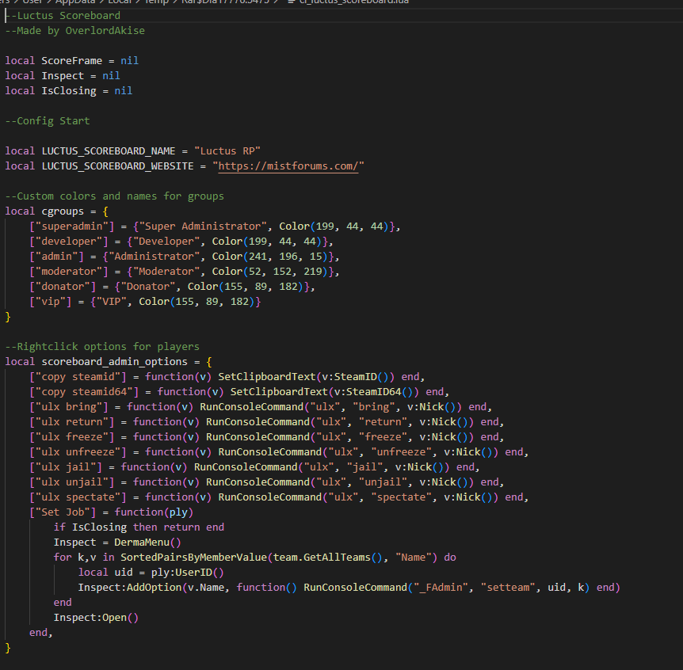Click the Inspect:AddOption method call

pyautogui.click(x=130, y=588)
